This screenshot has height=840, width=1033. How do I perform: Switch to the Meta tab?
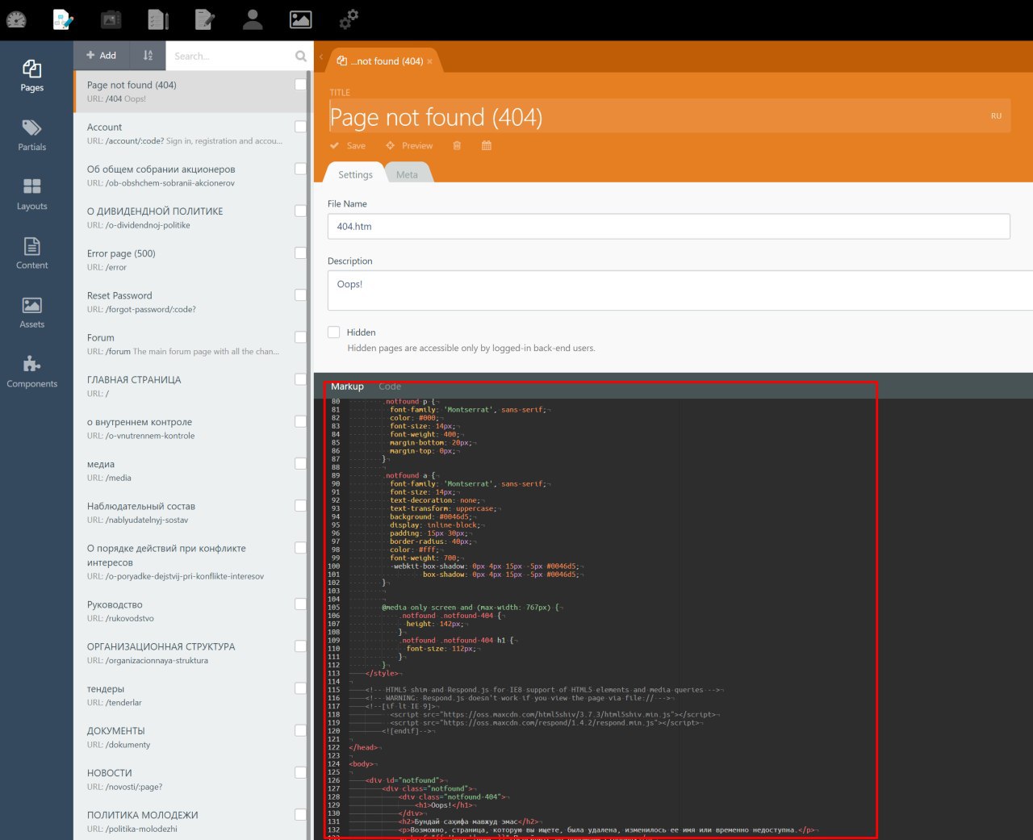tap(407, 174)
